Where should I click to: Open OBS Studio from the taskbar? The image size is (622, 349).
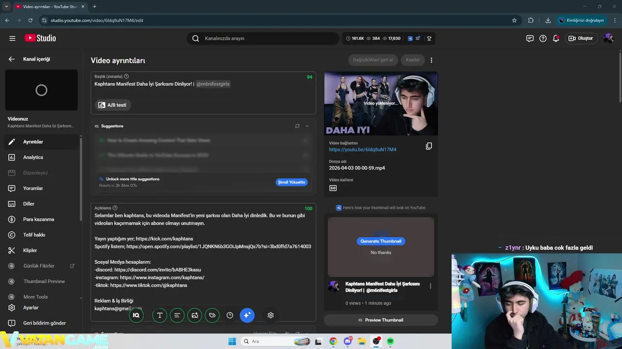pos(376,342)
